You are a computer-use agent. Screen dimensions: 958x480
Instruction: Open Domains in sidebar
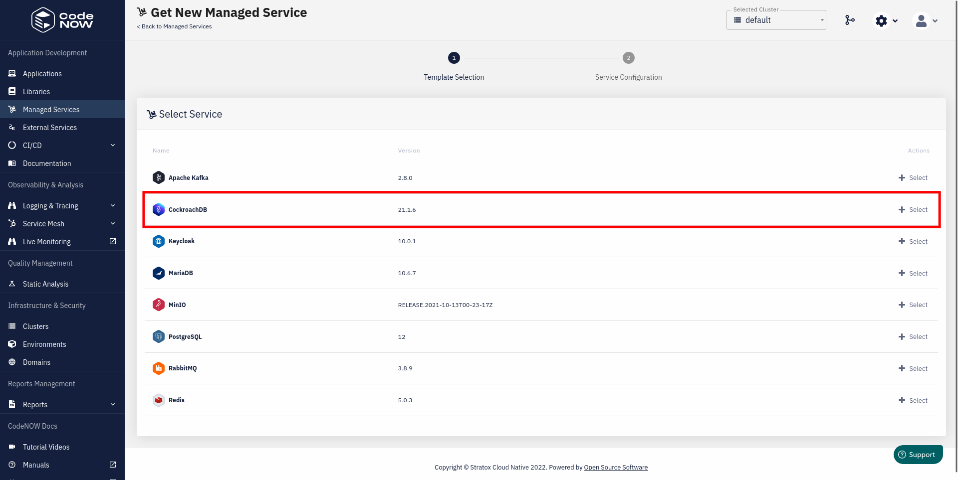62,362
